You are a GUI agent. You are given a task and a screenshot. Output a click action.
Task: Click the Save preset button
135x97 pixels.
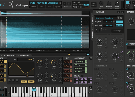(x=50, y=7)
